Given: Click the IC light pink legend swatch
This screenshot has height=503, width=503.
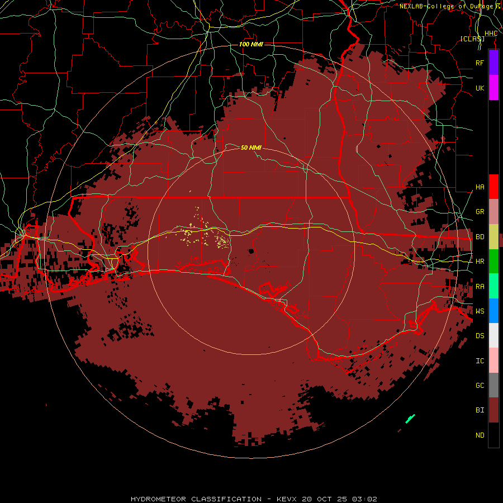Looking at the screenshot, I should (493, 360).
